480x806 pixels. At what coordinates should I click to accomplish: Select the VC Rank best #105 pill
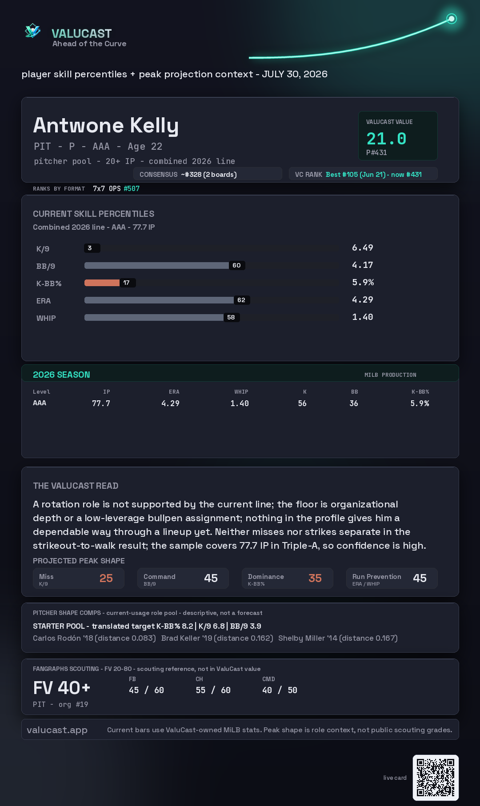tap(363, 174)
